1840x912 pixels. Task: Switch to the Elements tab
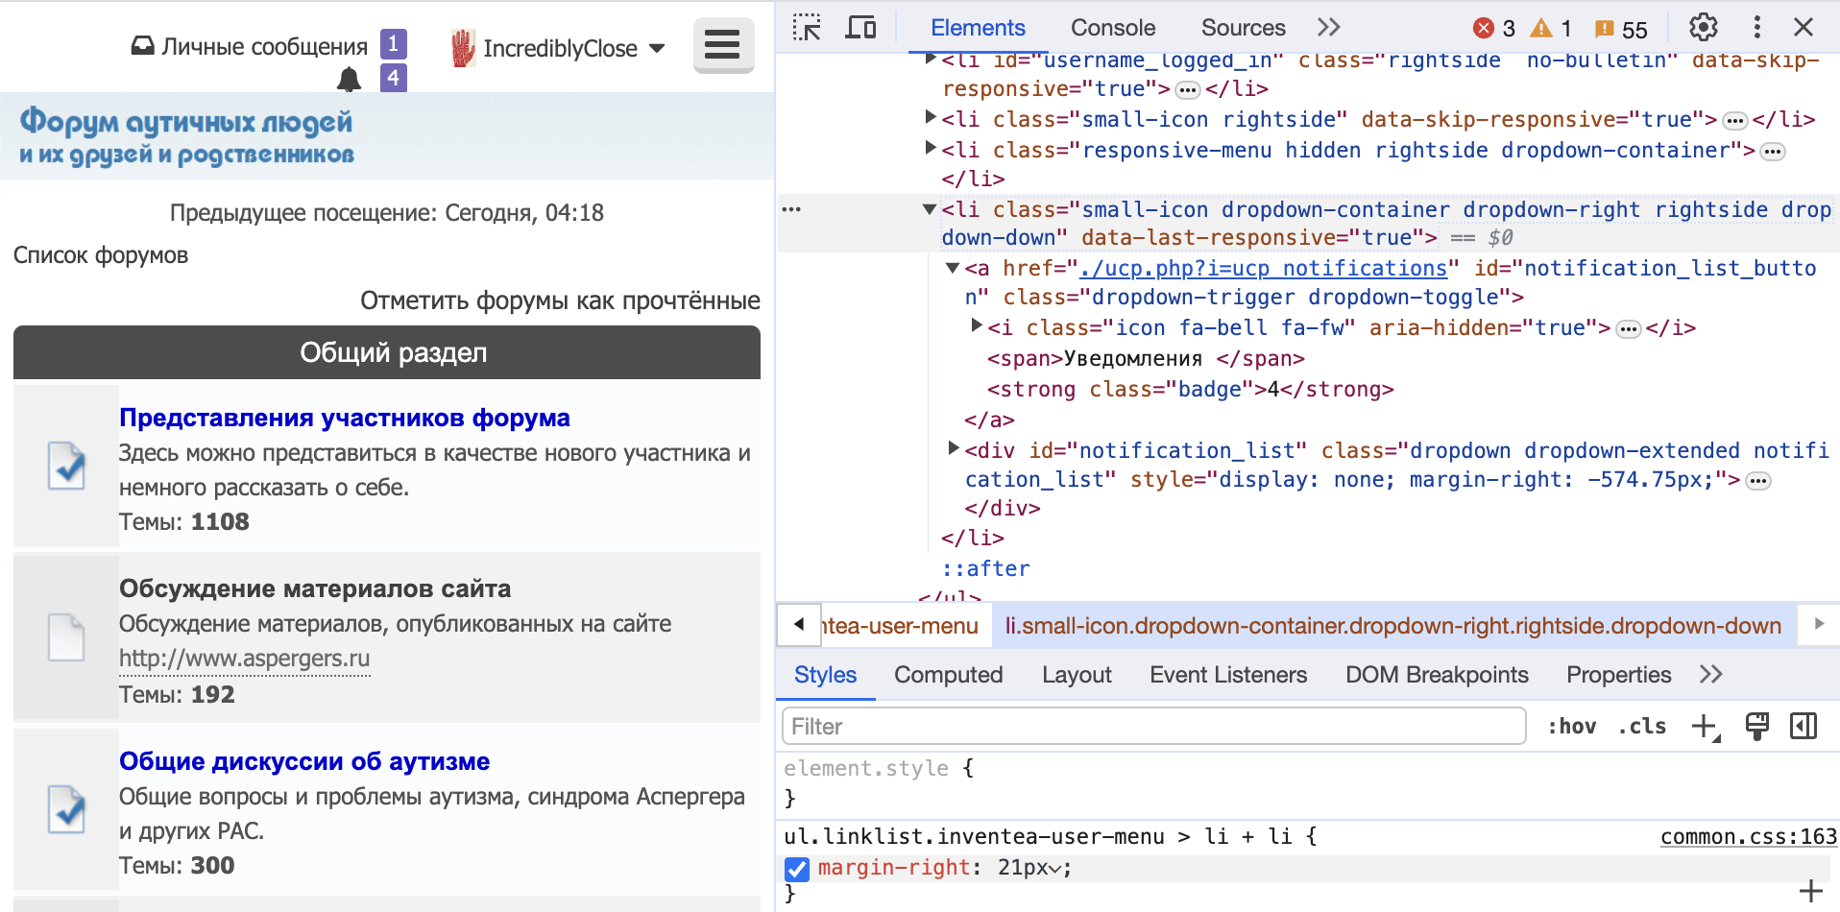pos(978,28)
